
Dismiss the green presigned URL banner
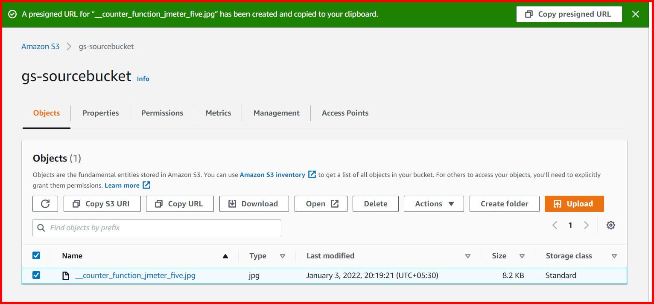[x=636, y=14]
